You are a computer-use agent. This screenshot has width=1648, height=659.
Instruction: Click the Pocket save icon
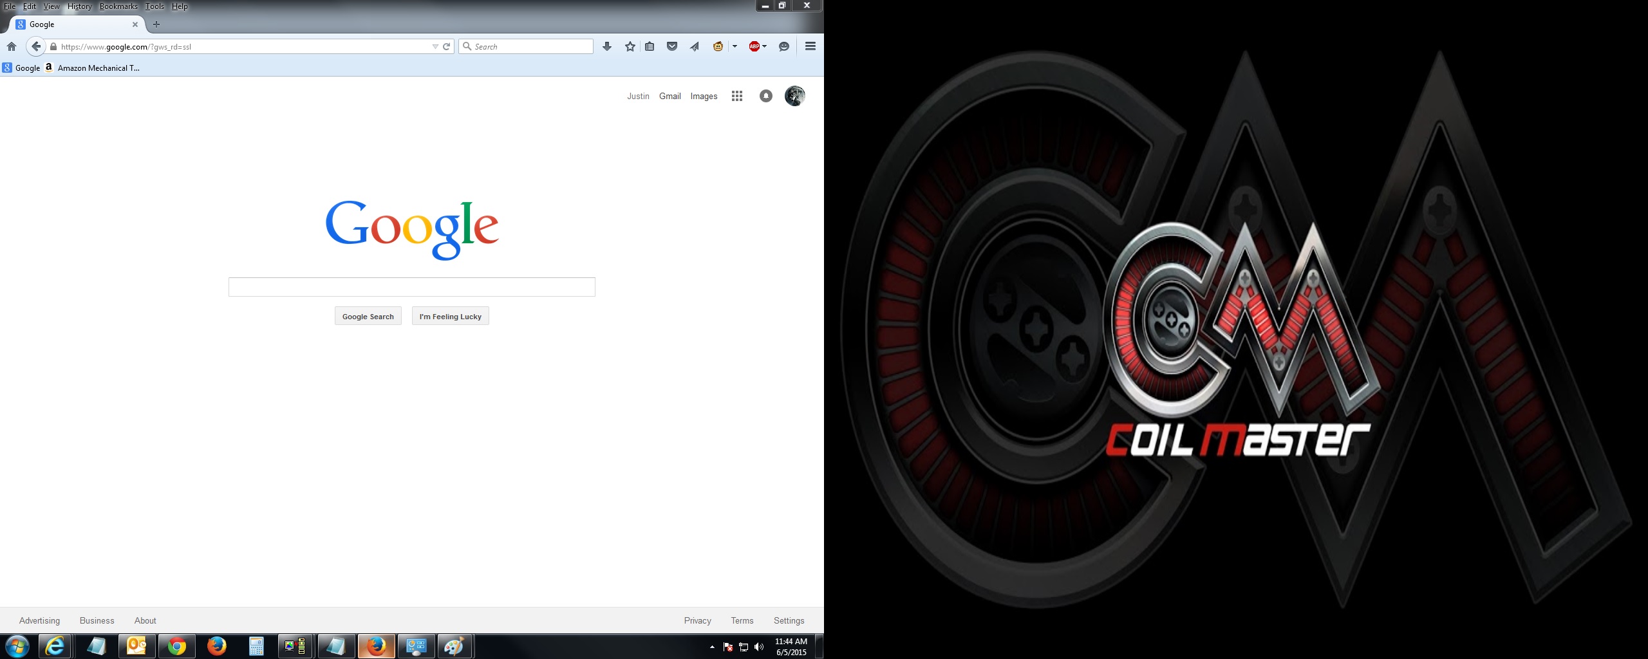click(672, 46)
